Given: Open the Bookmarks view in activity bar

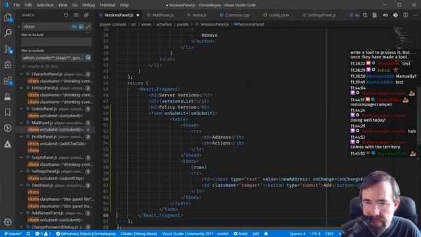Looking at the screenshot, I should [8, 112].
